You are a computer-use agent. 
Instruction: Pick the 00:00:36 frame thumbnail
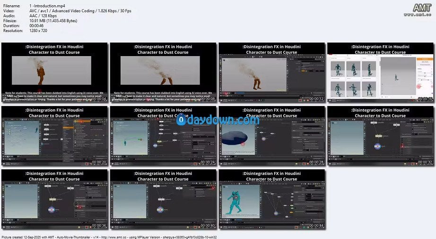54,199
